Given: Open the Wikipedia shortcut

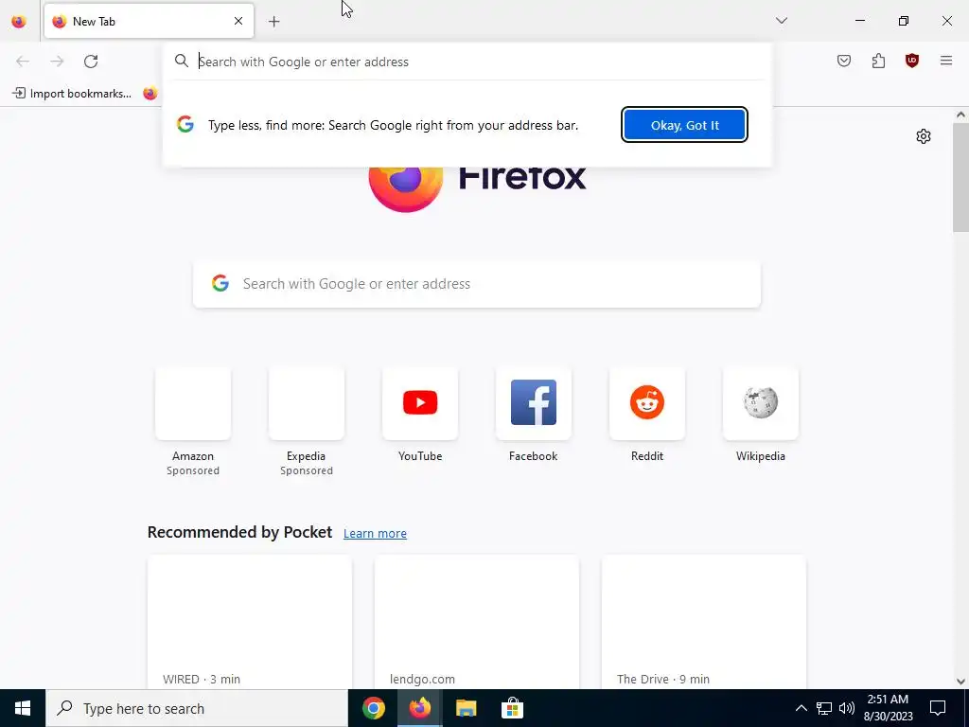Looking at the screenshot, I should (x=761, y=415).
